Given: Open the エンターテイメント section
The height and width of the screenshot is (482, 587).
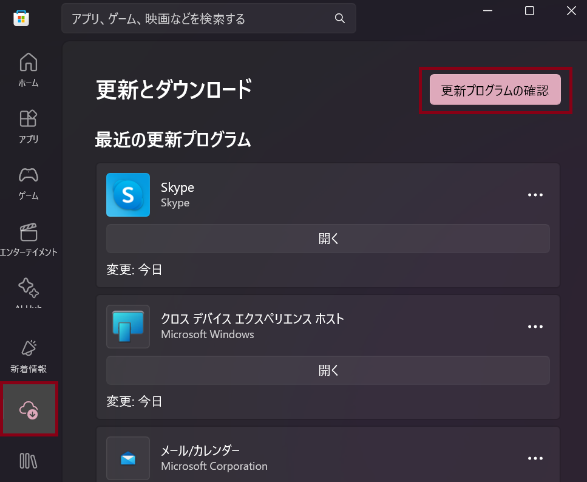Looking at the screenshot, I should coord(29,240).
